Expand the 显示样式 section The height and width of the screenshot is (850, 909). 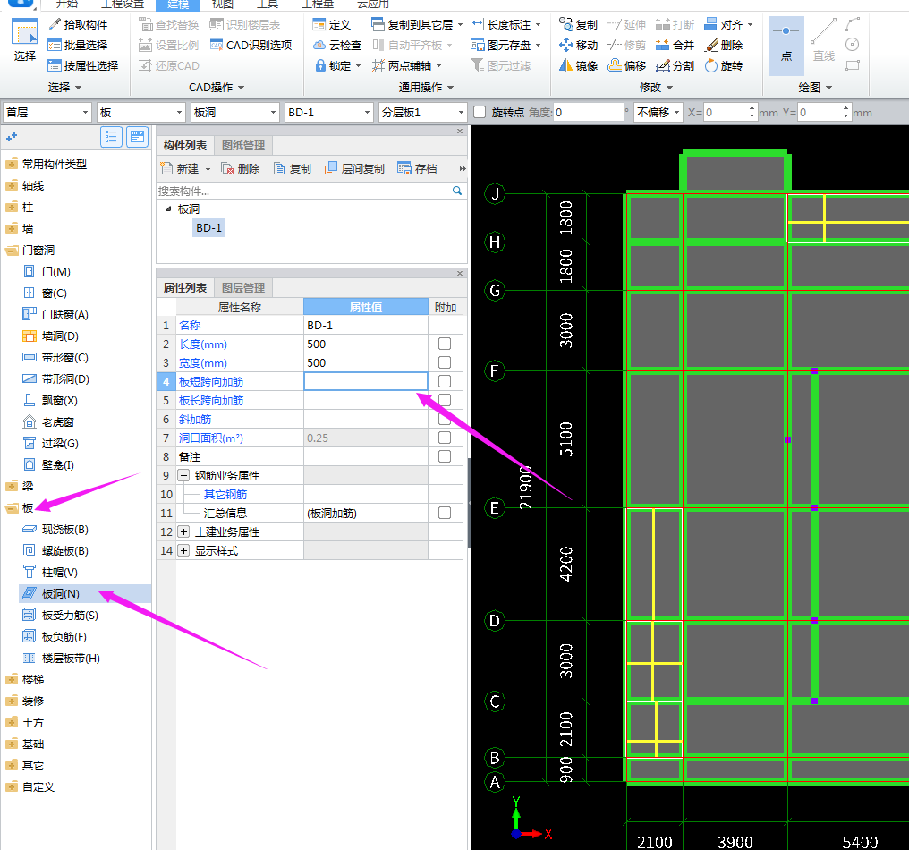pos(183,550)
